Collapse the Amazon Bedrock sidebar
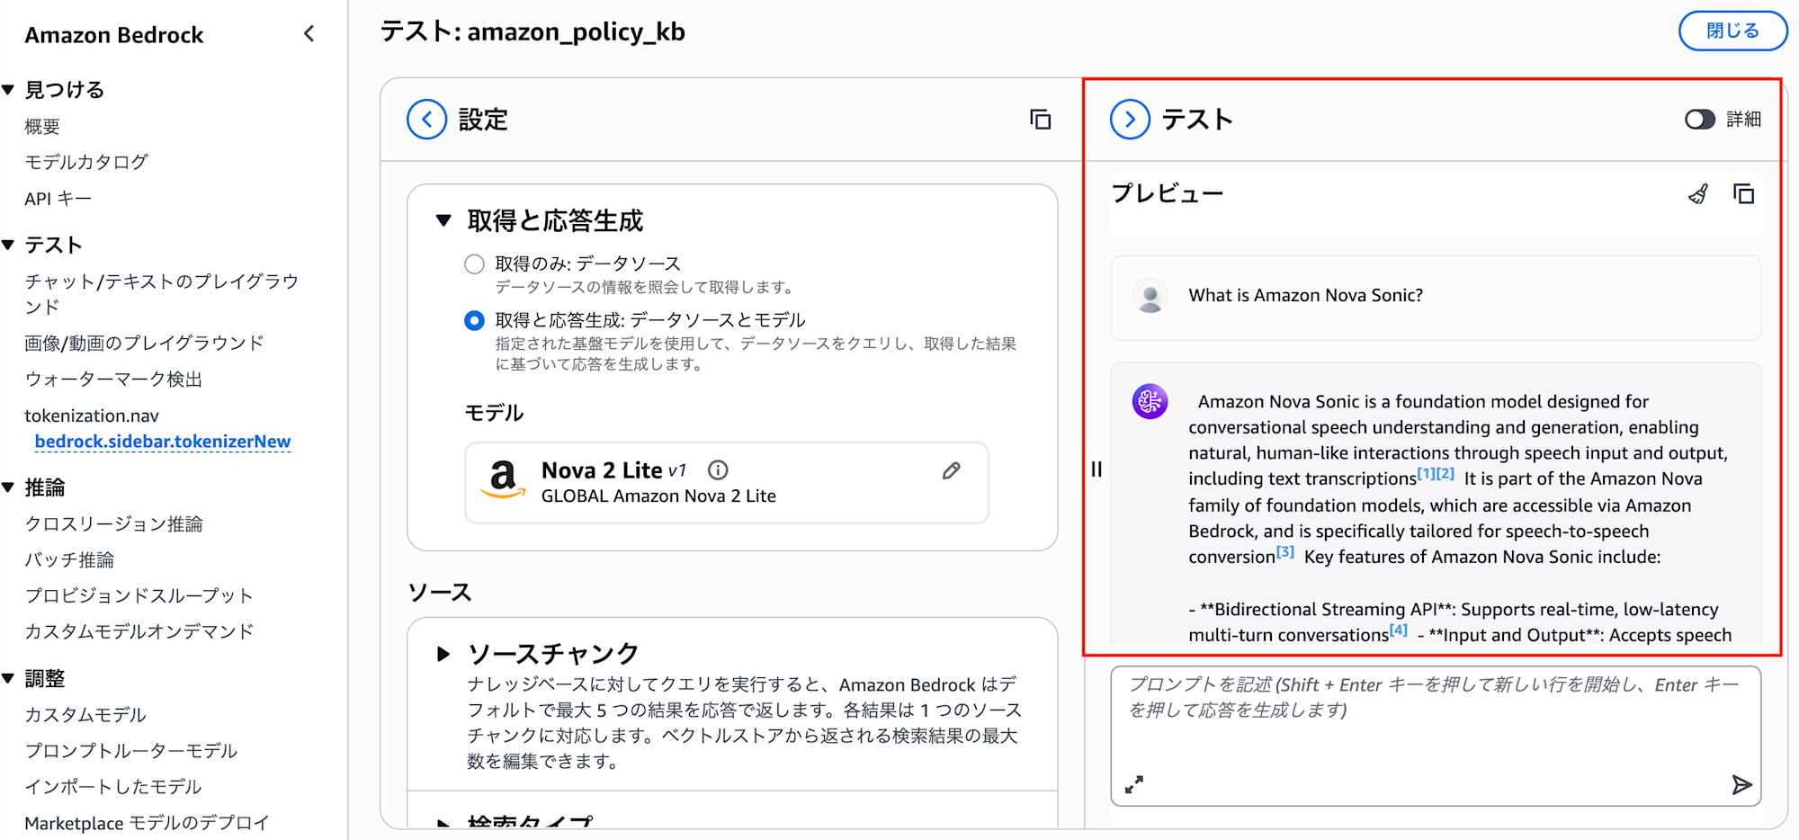Screen dimensions: 1799x840 click(x=309, y=34)
